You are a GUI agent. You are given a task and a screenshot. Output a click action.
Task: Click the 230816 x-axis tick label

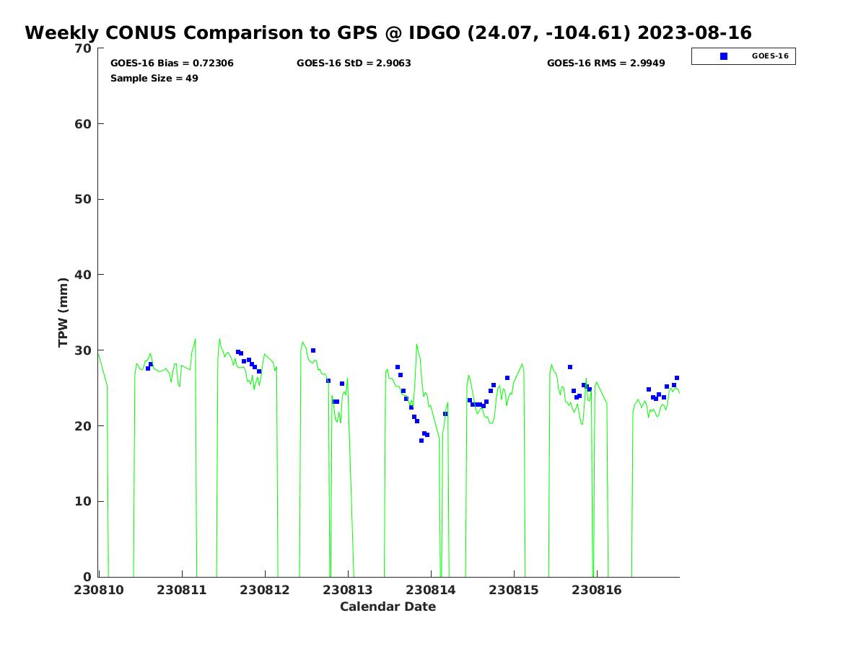(597, 590)
